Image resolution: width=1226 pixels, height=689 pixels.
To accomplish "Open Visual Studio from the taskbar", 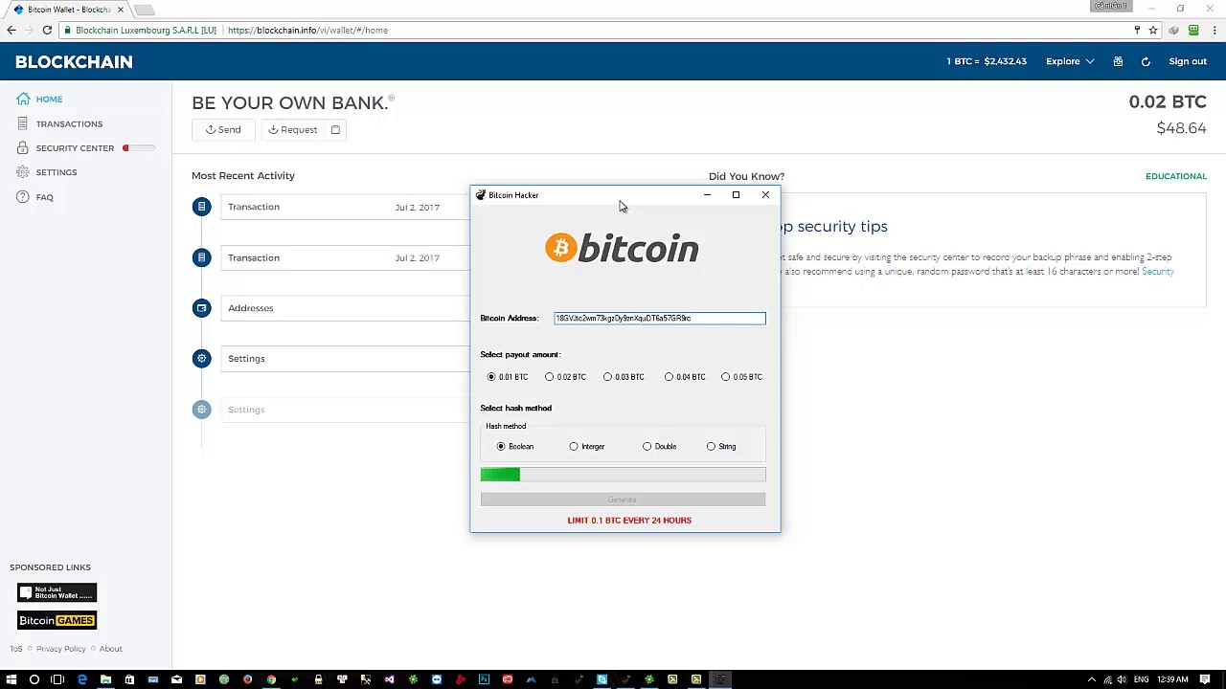I will click(x=389, y=679).
